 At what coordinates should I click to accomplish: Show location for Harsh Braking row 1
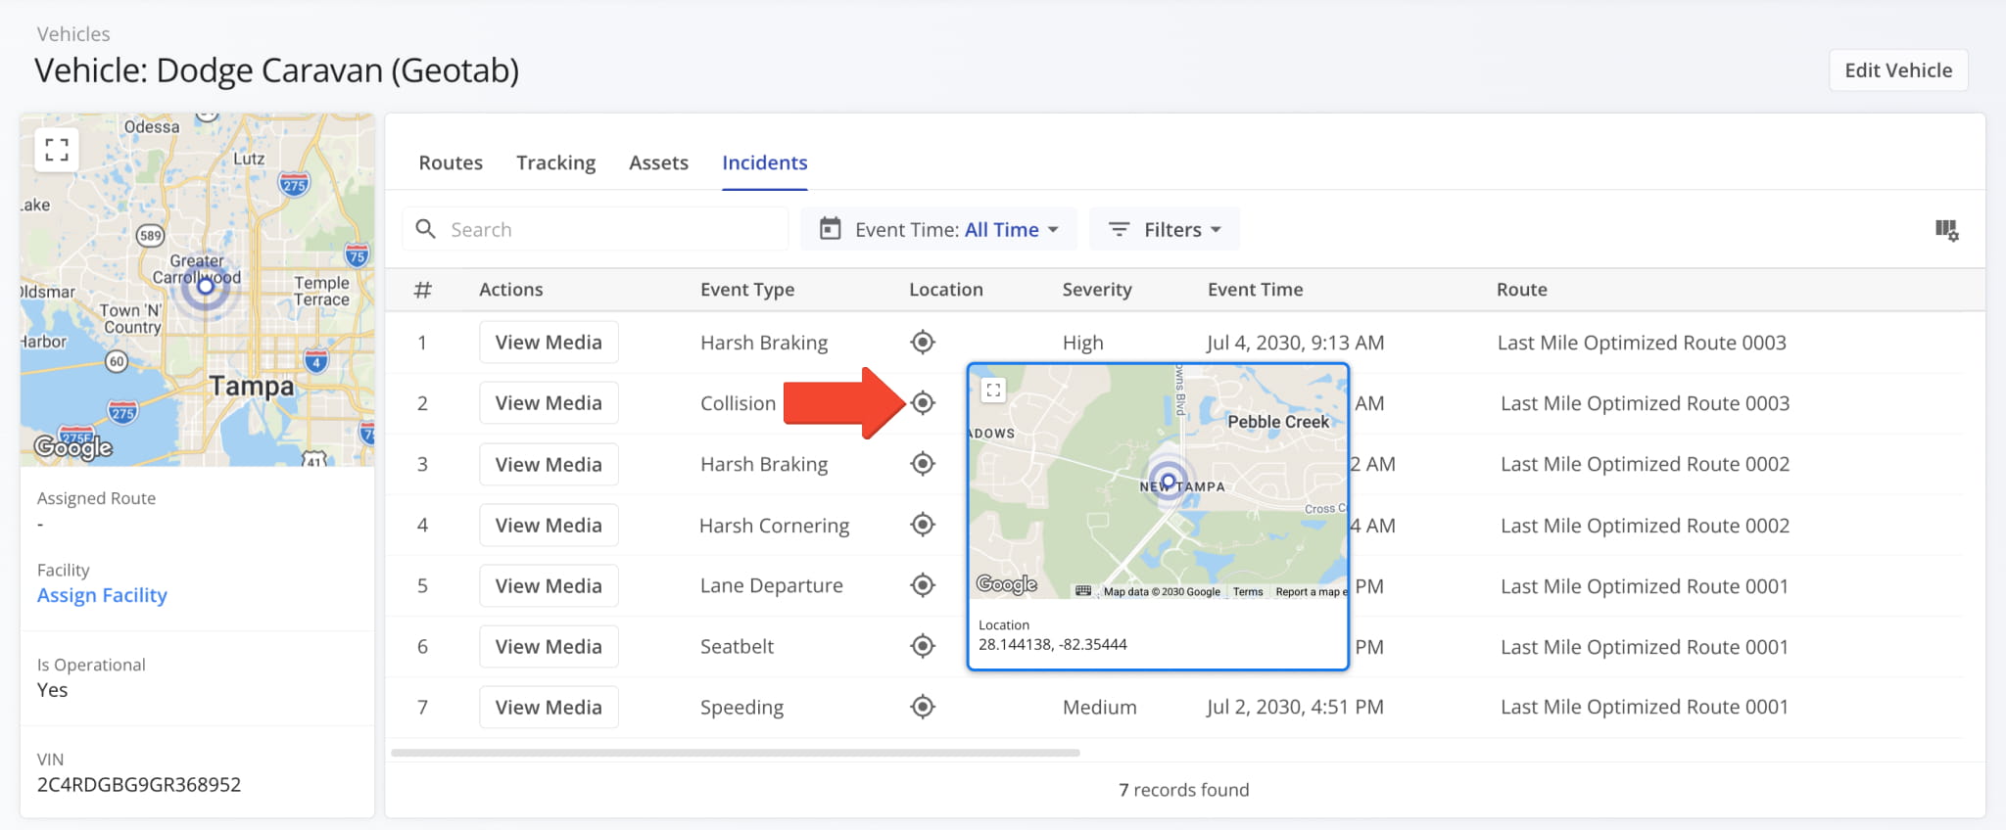click(923, 343)
